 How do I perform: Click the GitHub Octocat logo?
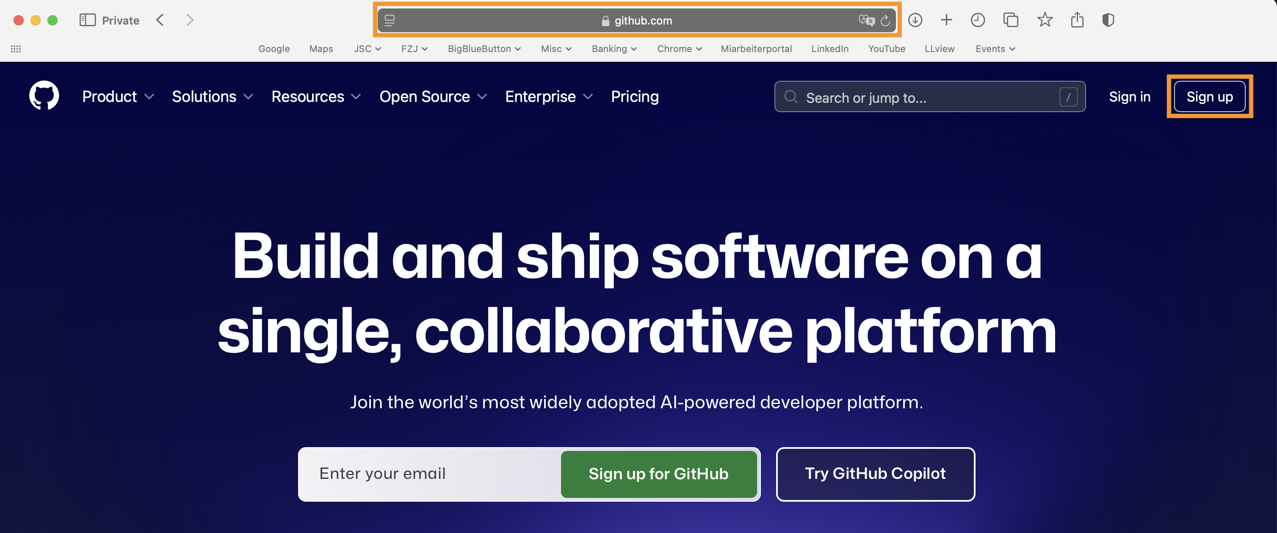click(44, 96)
